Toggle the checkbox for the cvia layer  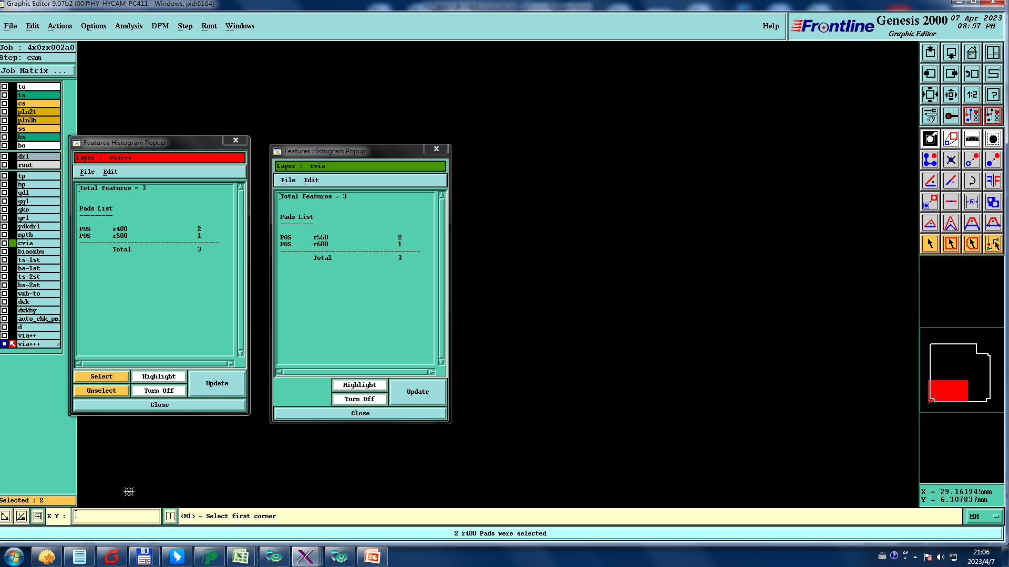4,243
